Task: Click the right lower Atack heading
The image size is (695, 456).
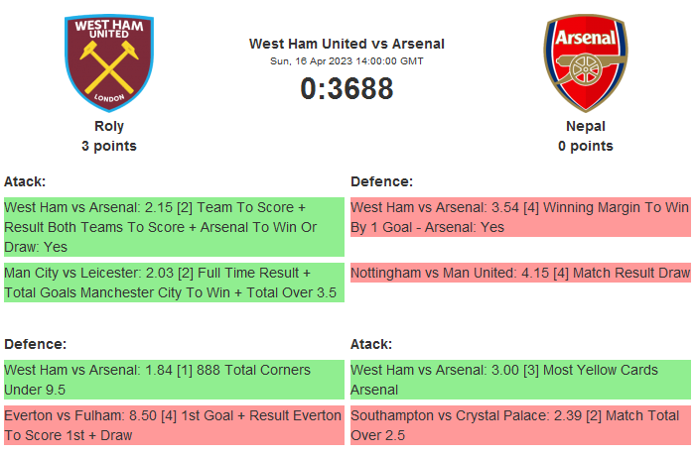Action: click(371, 344)
